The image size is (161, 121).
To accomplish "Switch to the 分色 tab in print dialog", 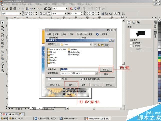I will coord(64,34).
